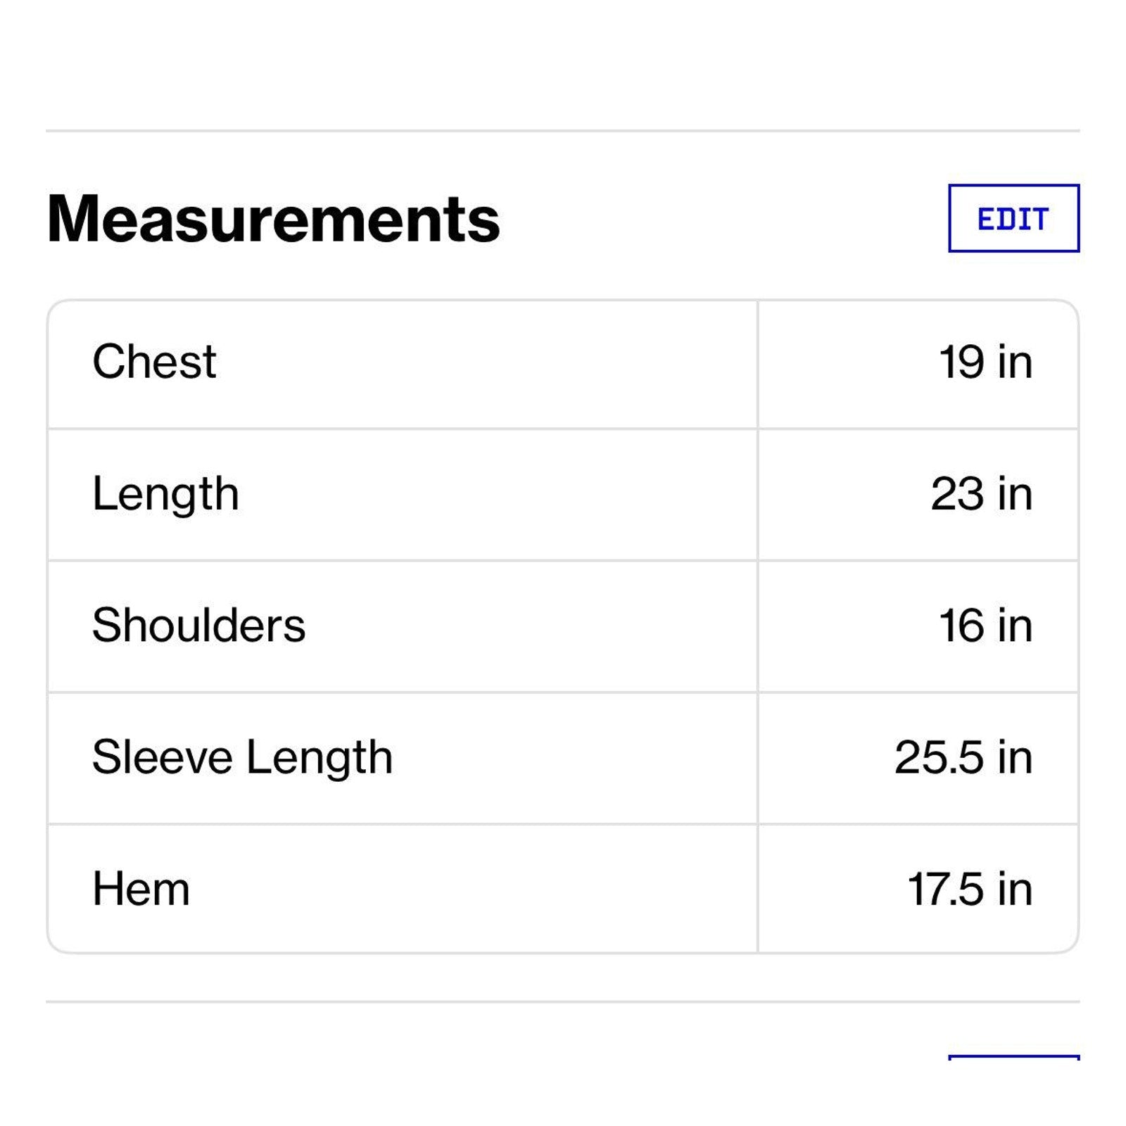Click the EDIT button beside Measurements
The width and height of the screenshot is (1126, 1126).
click(1013, 218)
